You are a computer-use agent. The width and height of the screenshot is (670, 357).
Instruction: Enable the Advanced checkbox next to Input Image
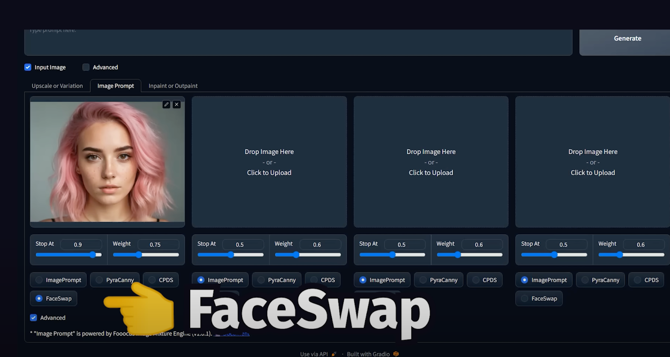click(86, 67)
